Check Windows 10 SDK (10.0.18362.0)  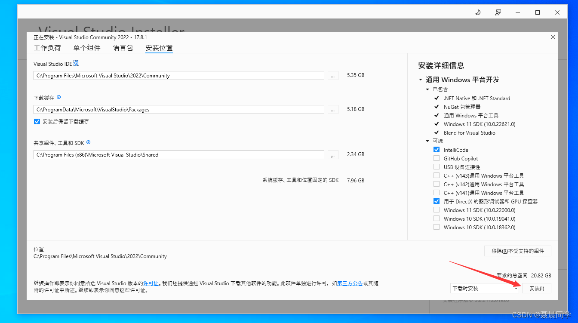tap(437, 227)
